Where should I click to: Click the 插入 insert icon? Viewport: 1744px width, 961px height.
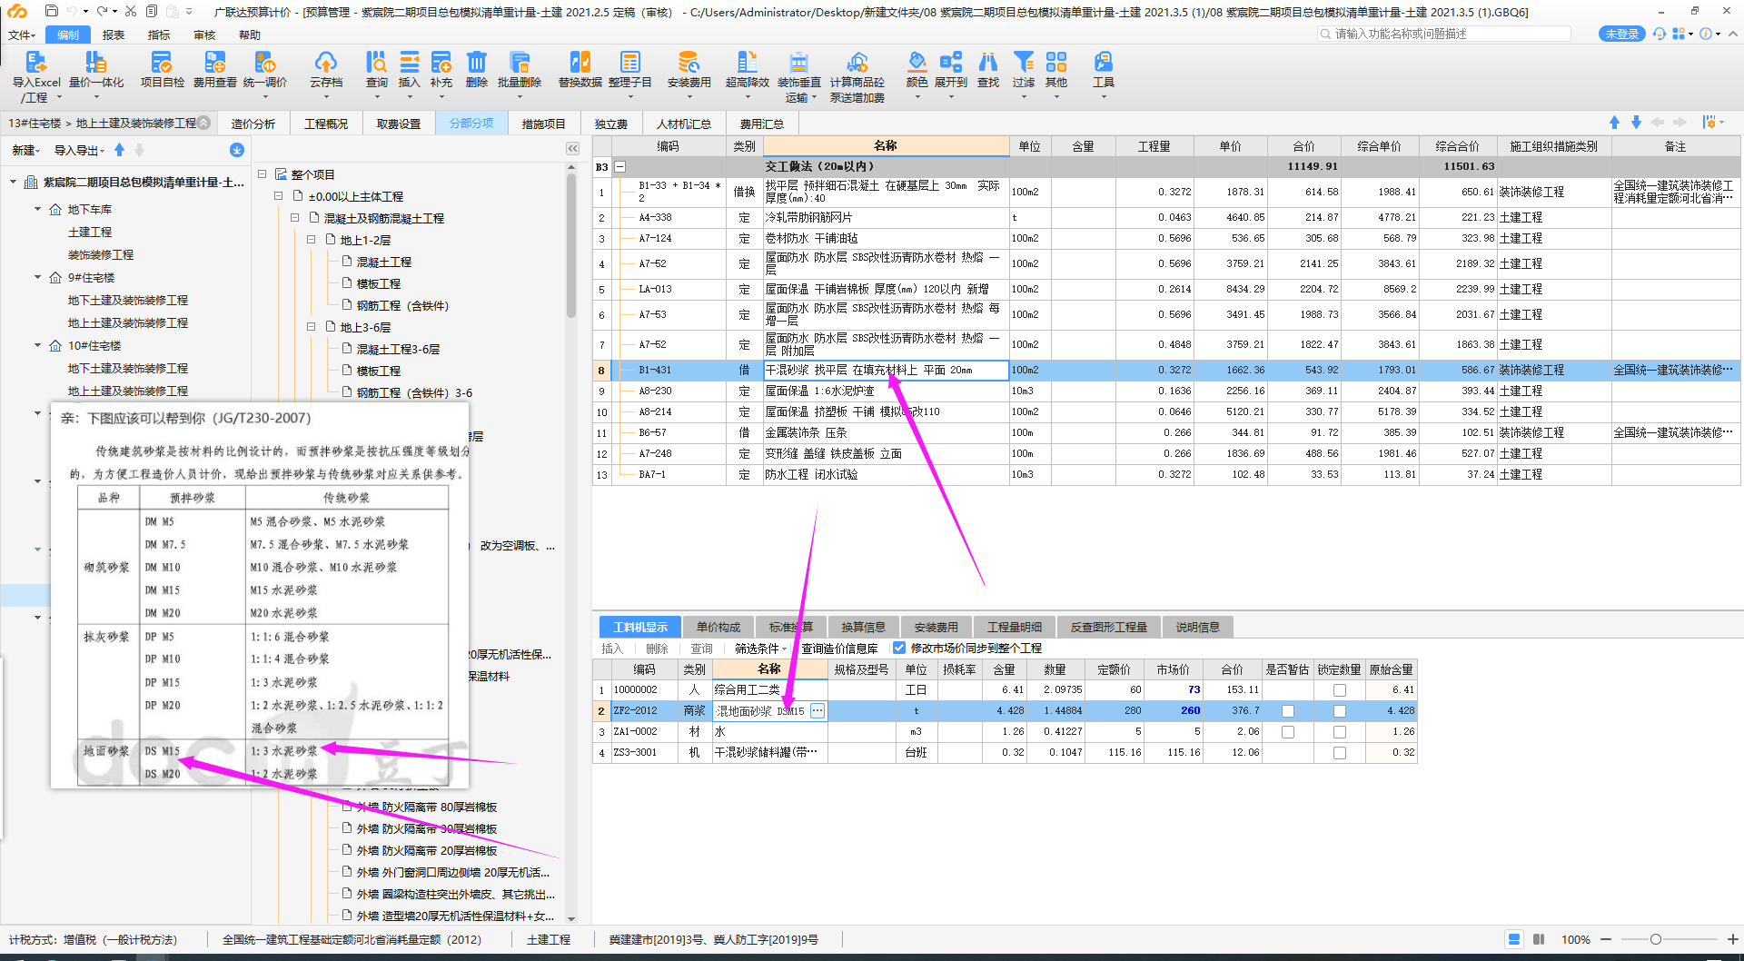pos(410,63)
